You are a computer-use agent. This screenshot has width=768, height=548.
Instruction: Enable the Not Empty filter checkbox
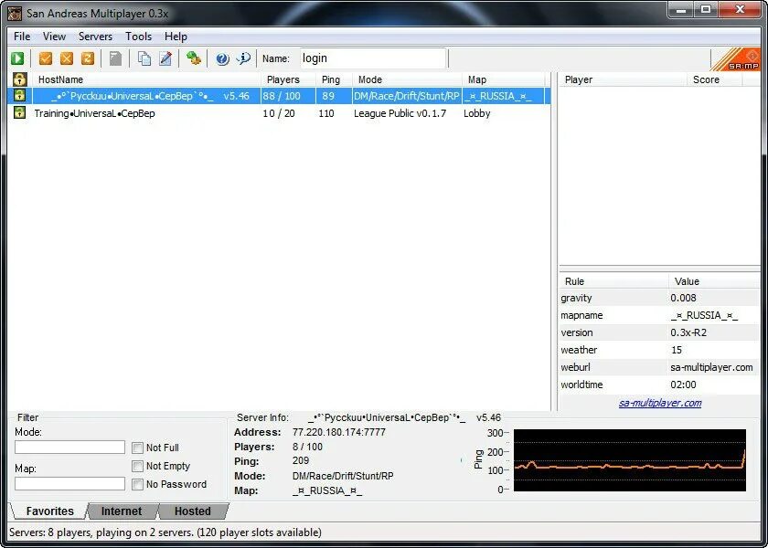(x=138, y=467)
